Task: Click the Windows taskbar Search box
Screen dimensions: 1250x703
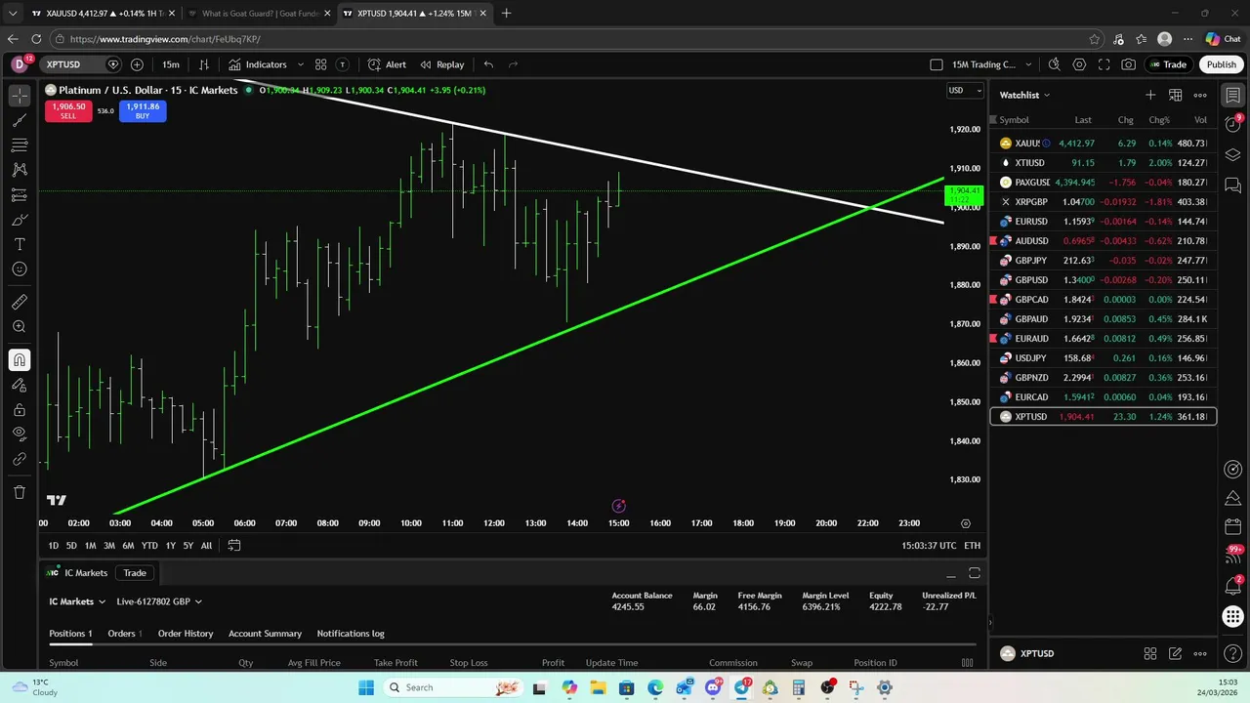Action: coord(453,687)
